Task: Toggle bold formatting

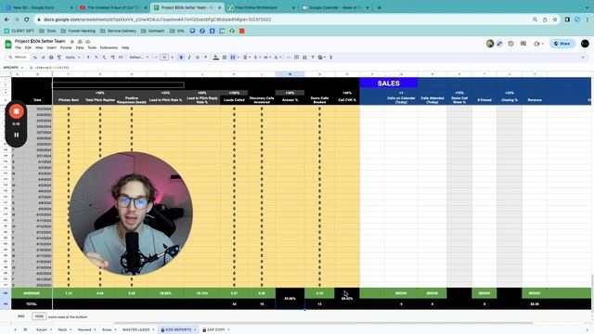Action: (181, 58)
